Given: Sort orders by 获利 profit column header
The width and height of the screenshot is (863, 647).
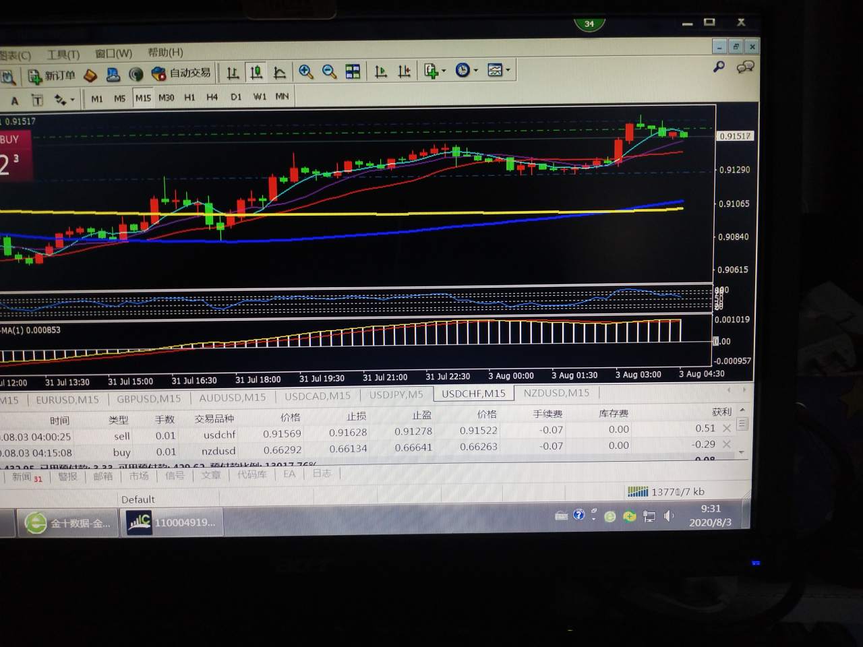Looking at the screenshot, I should point(721,412).
